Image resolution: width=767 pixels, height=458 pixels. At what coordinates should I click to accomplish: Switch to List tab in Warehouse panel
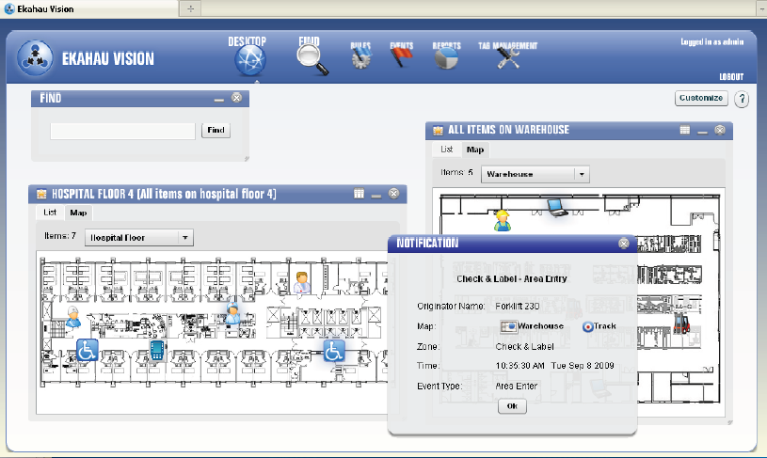pyautogui.click(x=447, y=150)
